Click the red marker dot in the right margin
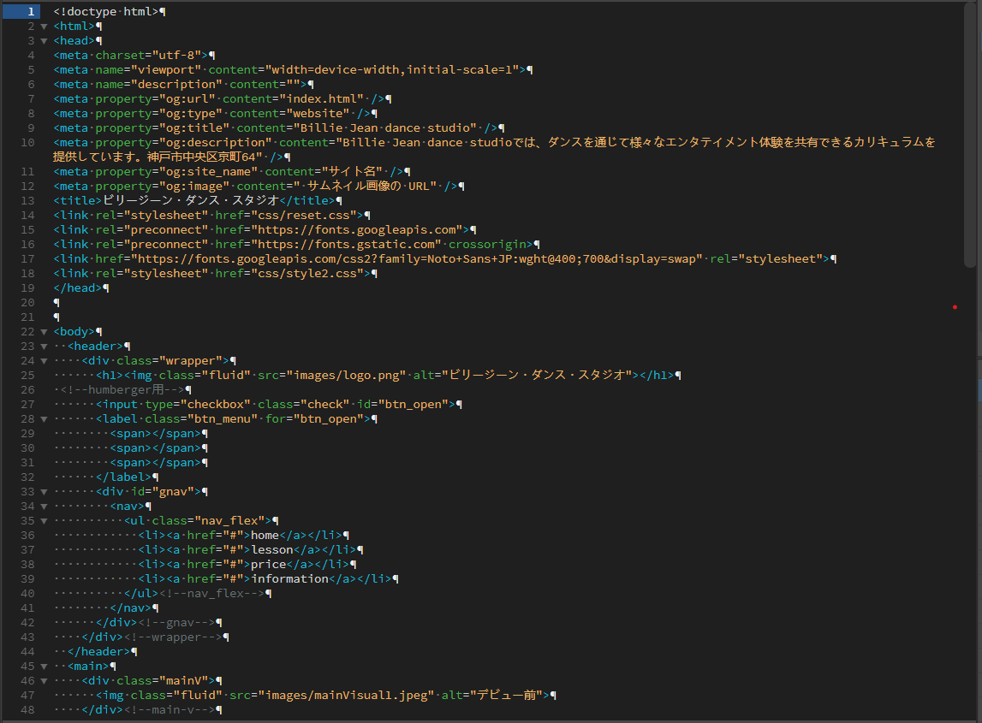This screenshot has width=982, height=723. [x=955, y=306]
